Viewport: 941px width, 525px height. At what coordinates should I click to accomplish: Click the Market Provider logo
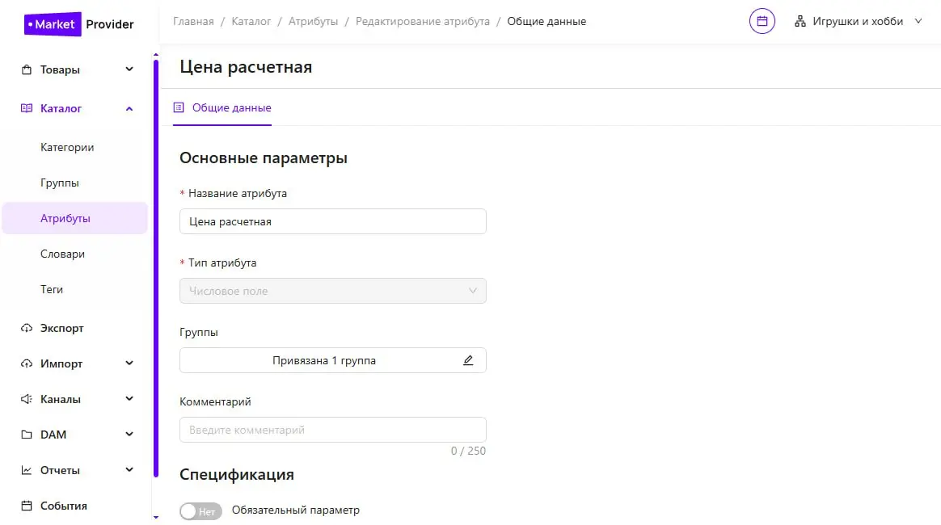[78, 24]
